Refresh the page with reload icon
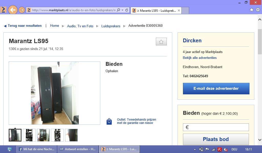Image resolution: width=262 pixels, height=153 pixels. [127, 10]
